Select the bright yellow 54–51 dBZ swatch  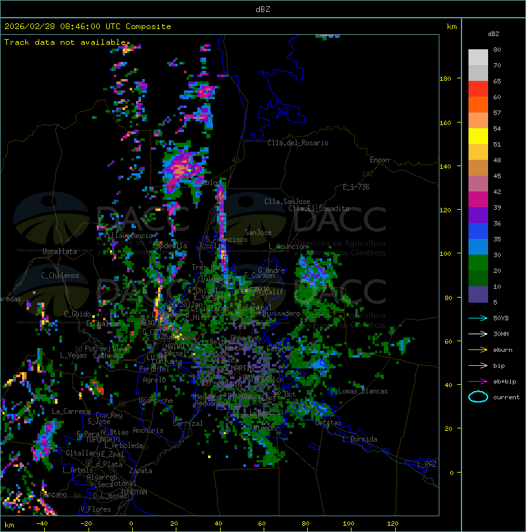[x=478, y=136]
